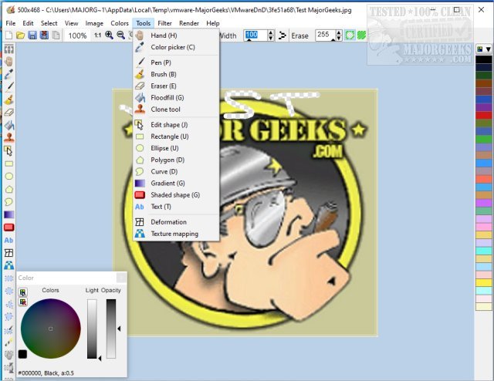Open the Colors menu
Viewport: 494px width, 381px height.
(x=120, y=23)
